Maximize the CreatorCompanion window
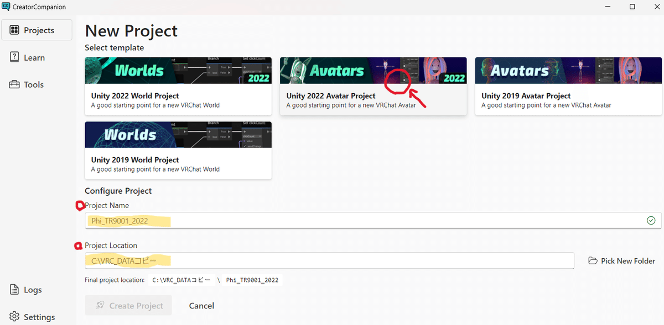This screenshot has height=325, width=664. (632, 7)
